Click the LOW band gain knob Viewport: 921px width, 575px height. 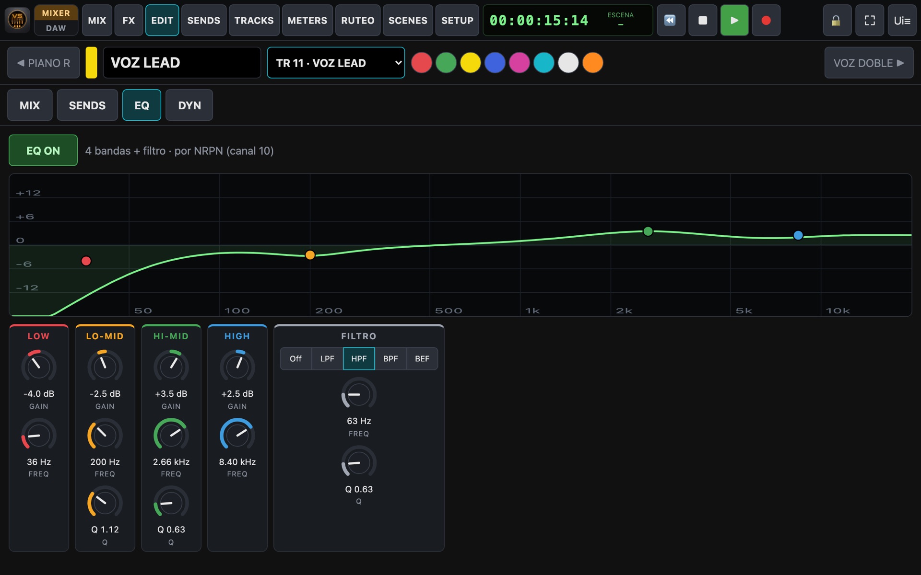[x=38, y=367]
